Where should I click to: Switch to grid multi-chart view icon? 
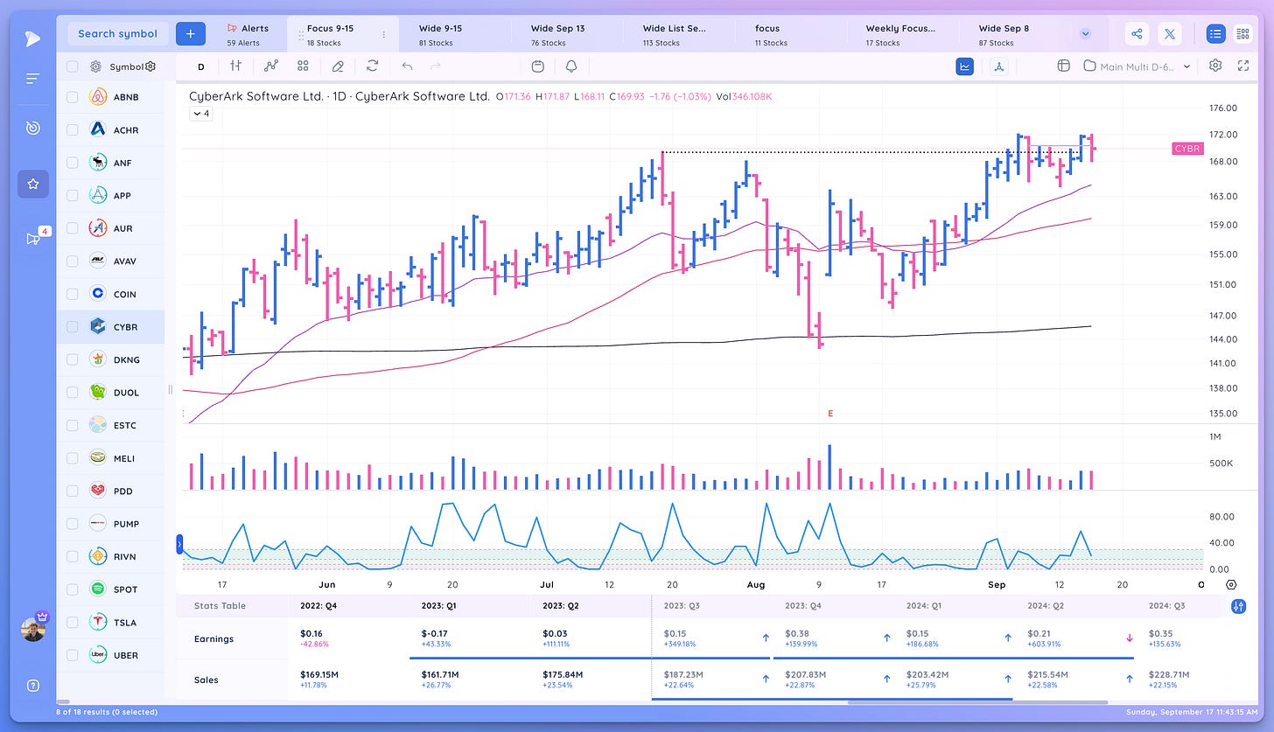tap(1242, 34)
